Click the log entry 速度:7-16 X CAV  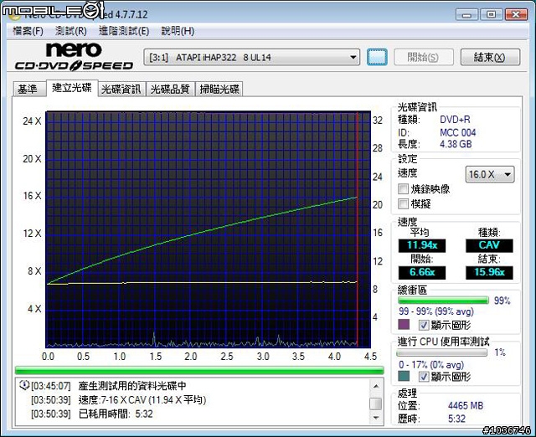pos(142,400)
